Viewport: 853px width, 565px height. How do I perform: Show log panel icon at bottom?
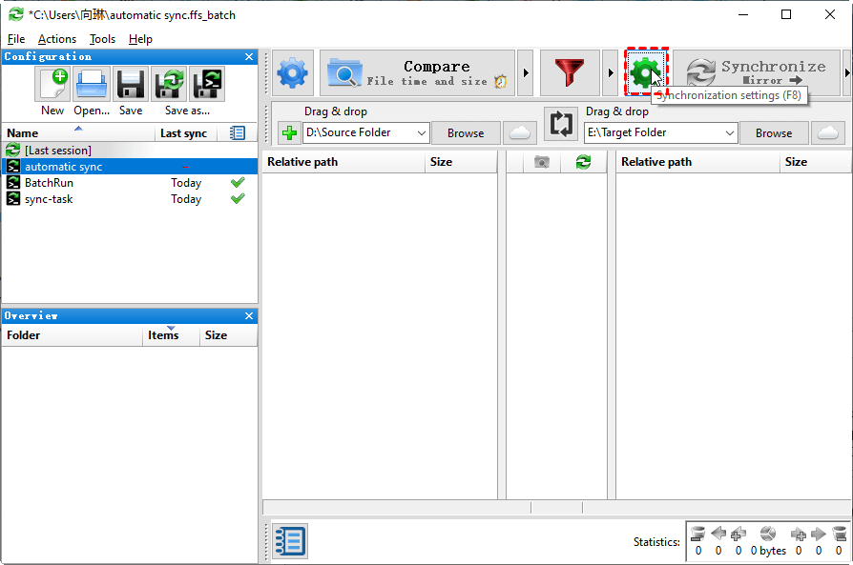tap(290, 541)
